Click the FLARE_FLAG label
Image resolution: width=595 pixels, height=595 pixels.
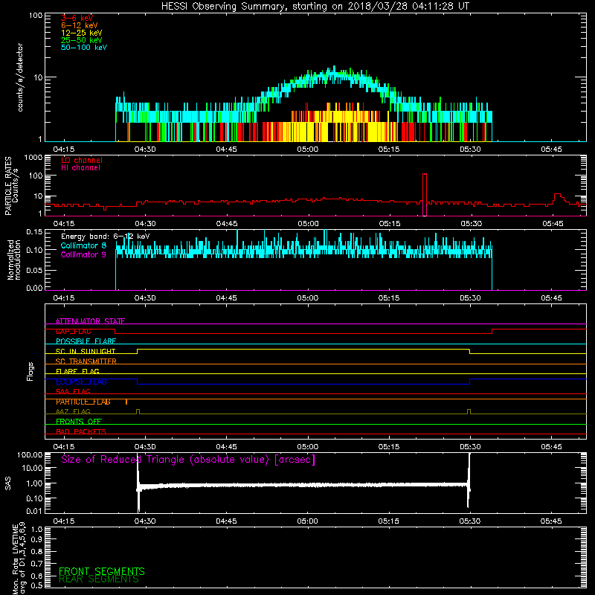(x=77, y=371)
